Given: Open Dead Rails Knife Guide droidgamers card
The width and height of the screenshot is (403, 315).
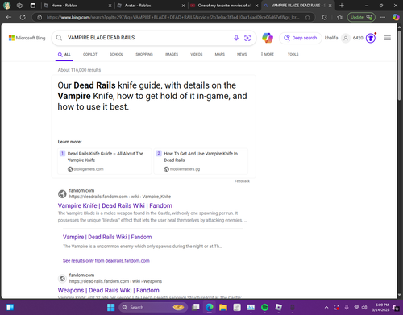Looking at the screenshot, I should click(x=105, y=161).
